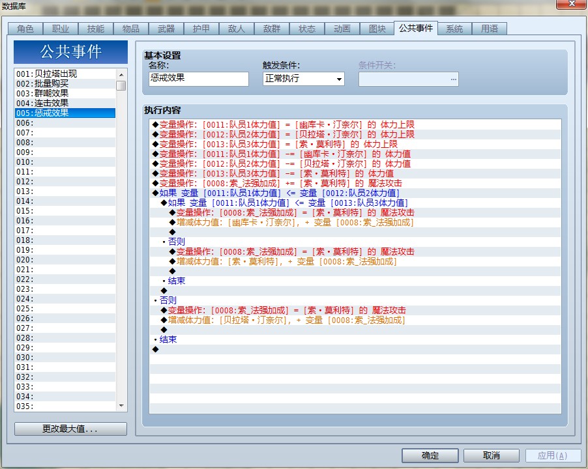588x469 pixels.
Task: Select empty event slot 015
Action: pyautogui.click(x=65, y=211)
